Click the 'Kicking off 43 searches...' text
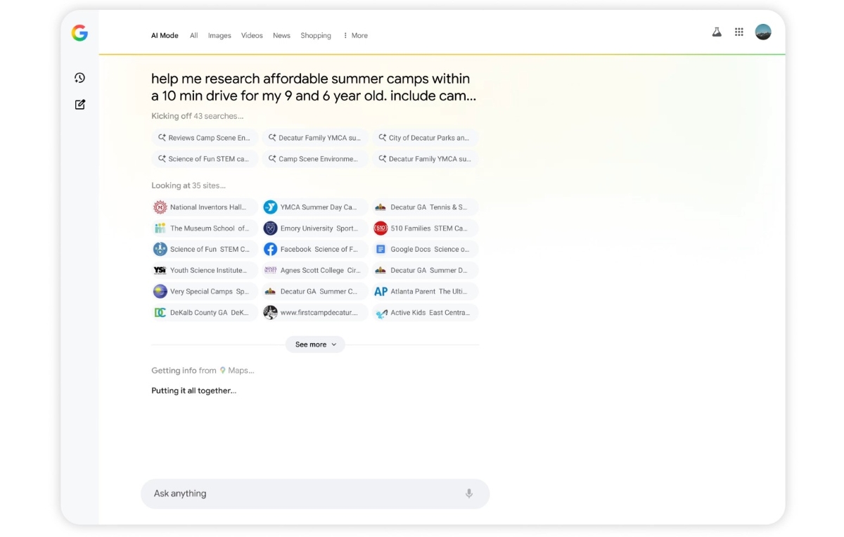 [198, 116]
